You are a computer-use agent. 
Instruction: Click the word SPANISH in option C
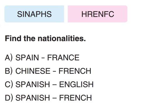click(33, 84)
